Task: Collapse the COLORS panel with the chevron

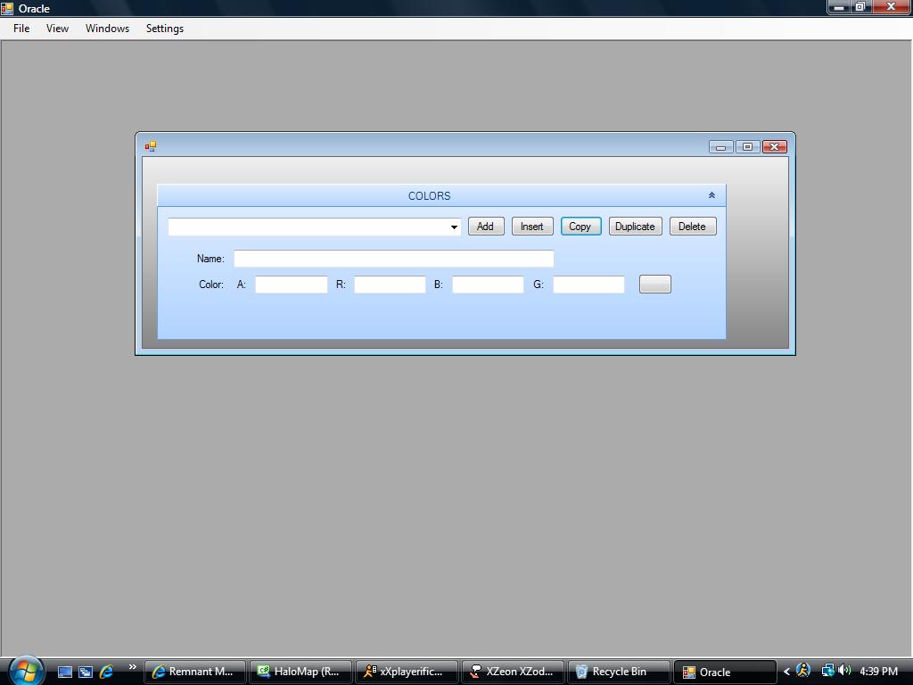Action: (x=711, y=195)
